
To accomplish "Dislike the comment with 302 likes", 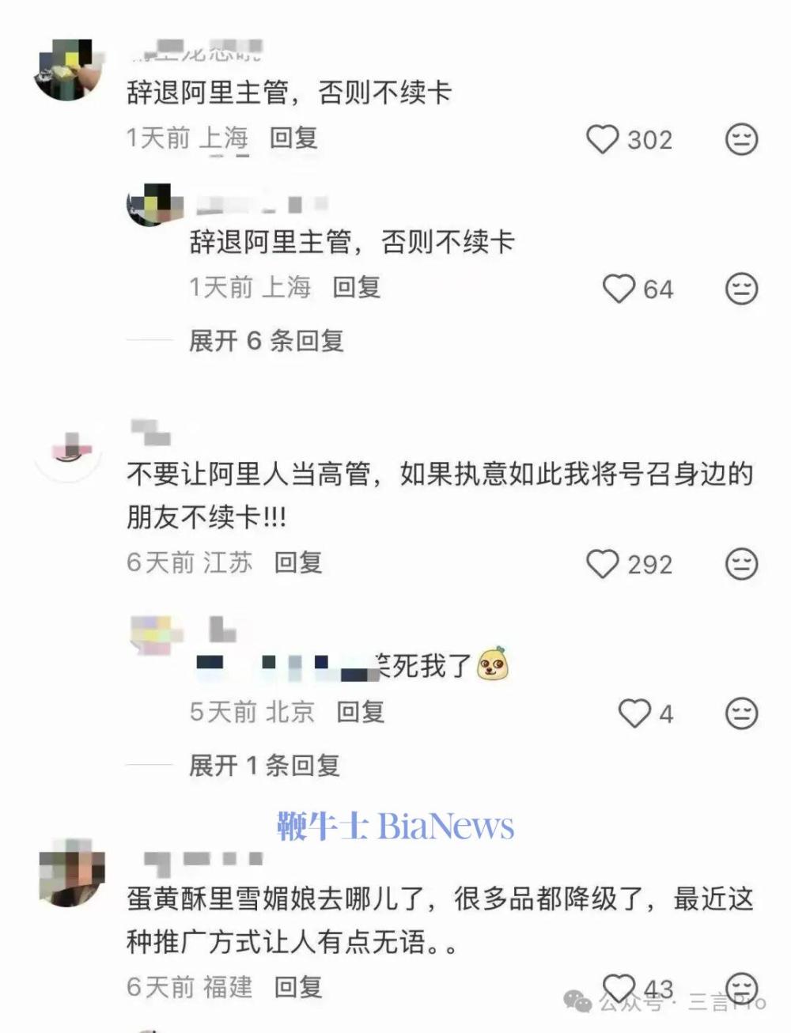I will tap(741, 139).
